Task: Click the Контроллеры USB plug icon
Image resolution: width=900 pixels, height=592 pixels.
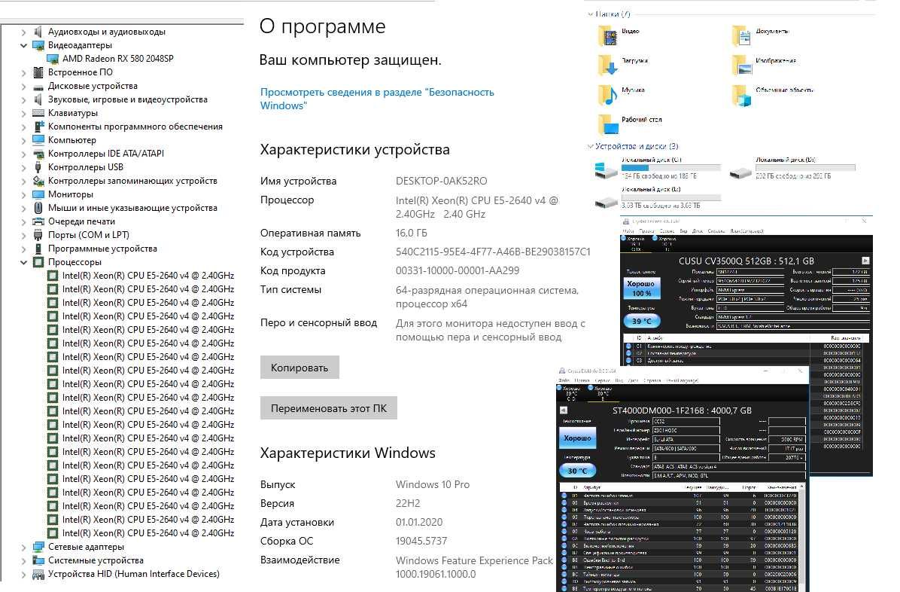Action: pyautogui.click(x=38, y=167)
